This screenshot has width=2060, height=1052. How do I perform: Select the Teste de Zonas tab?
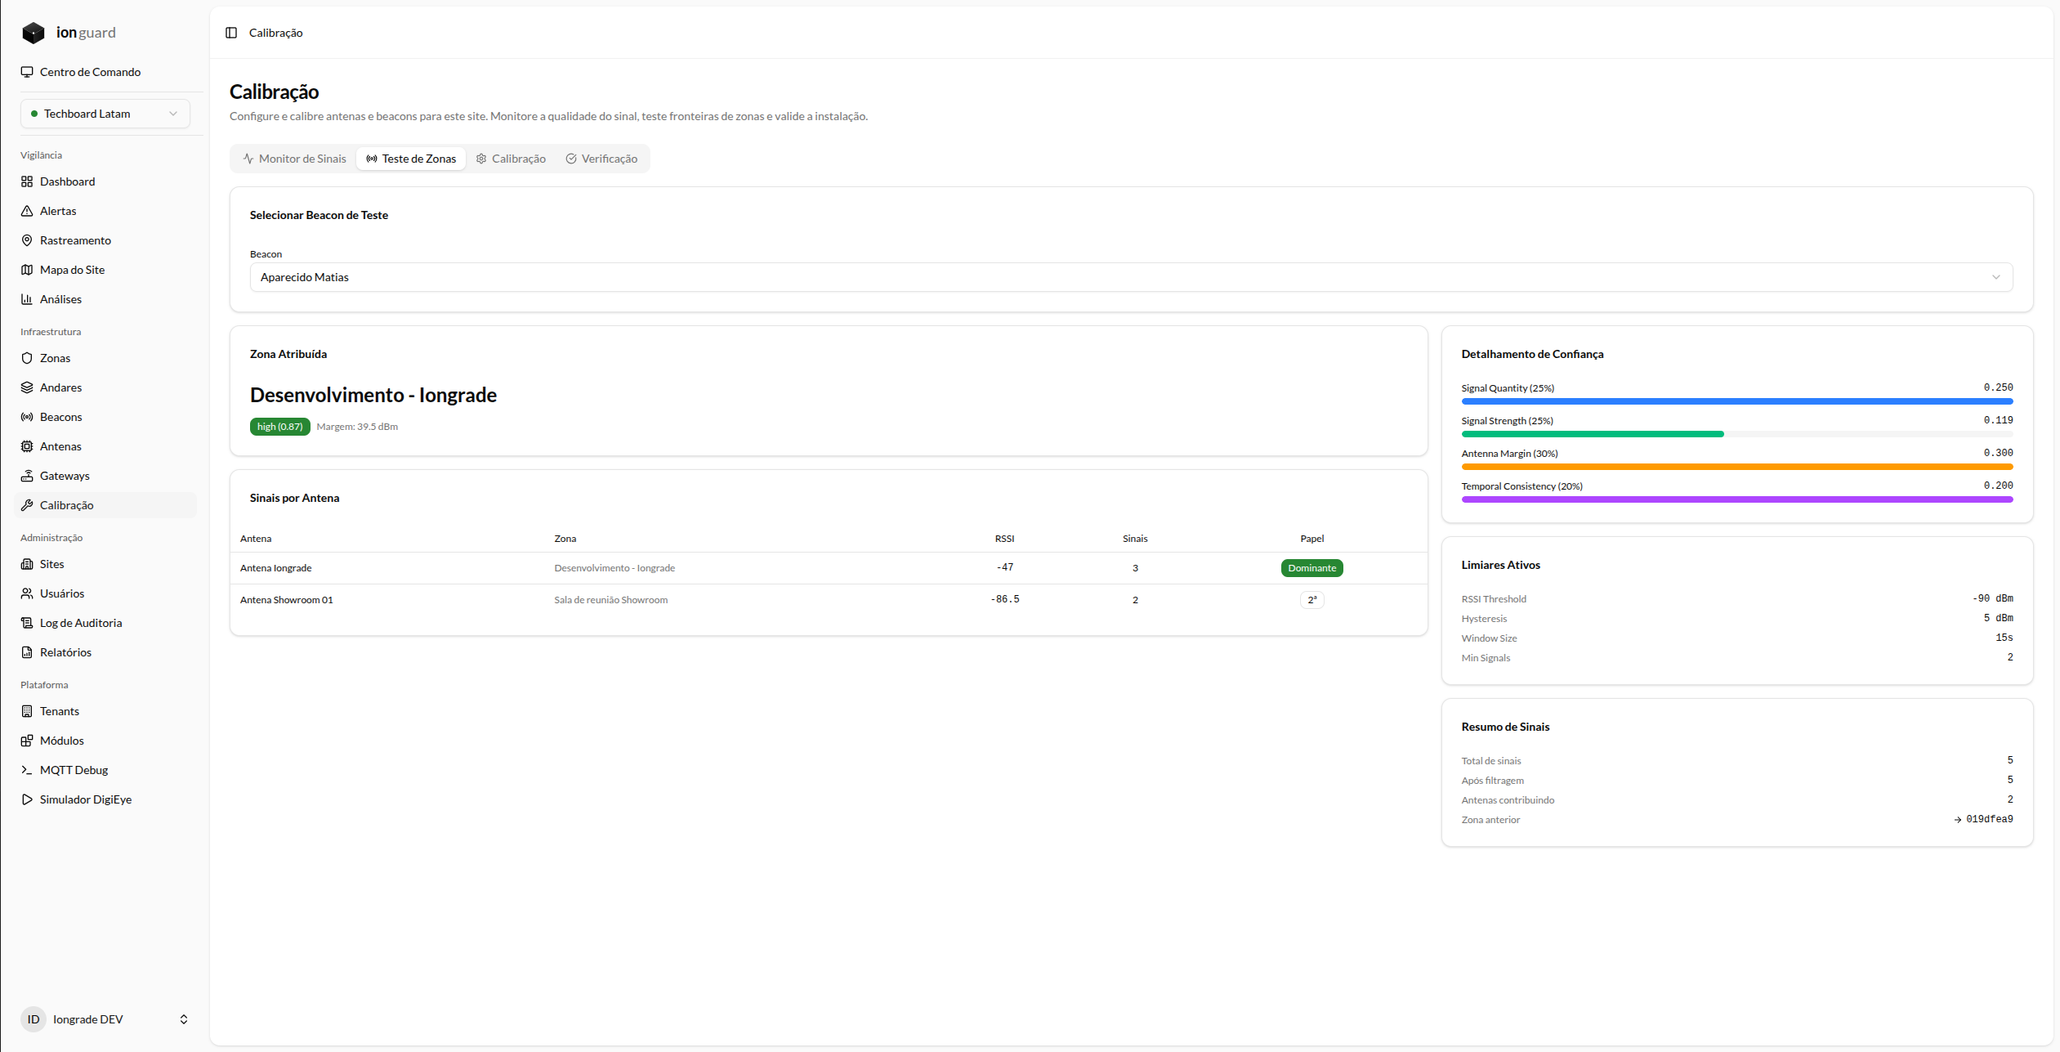(411, 159)
